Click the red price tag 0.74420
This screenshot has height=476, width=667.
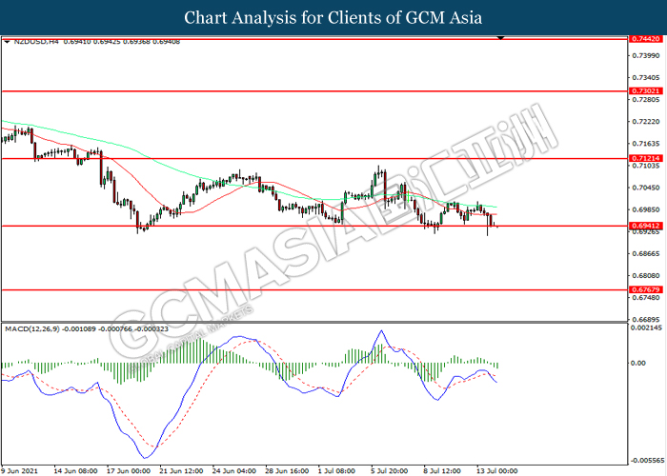[646, 39]
